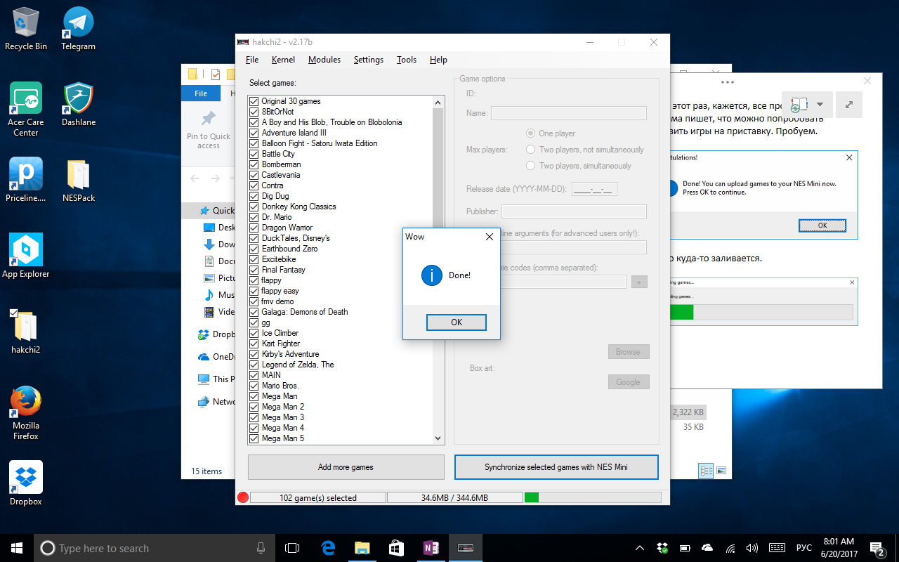Open Settings menu in hakchi2
Screen dimensions: 899x562
[x=369, y=60]
